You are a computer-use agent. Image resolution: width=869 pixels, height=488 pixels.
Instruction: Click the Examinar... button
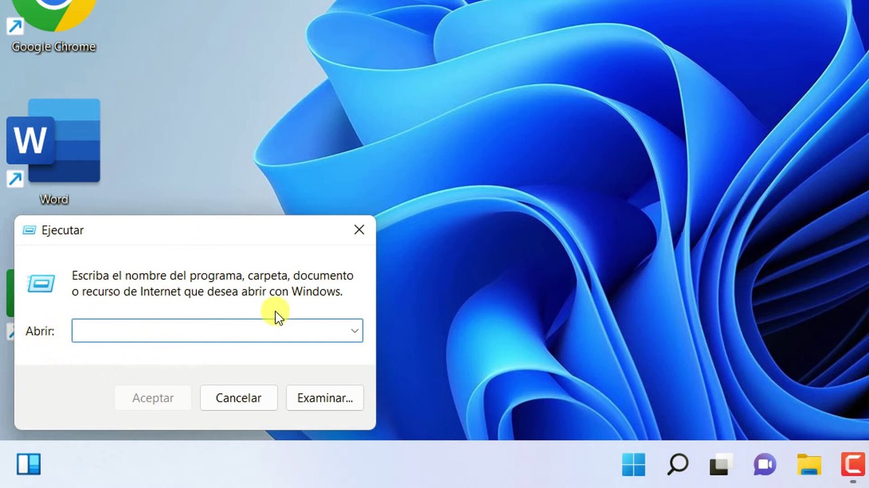point(325,398)
